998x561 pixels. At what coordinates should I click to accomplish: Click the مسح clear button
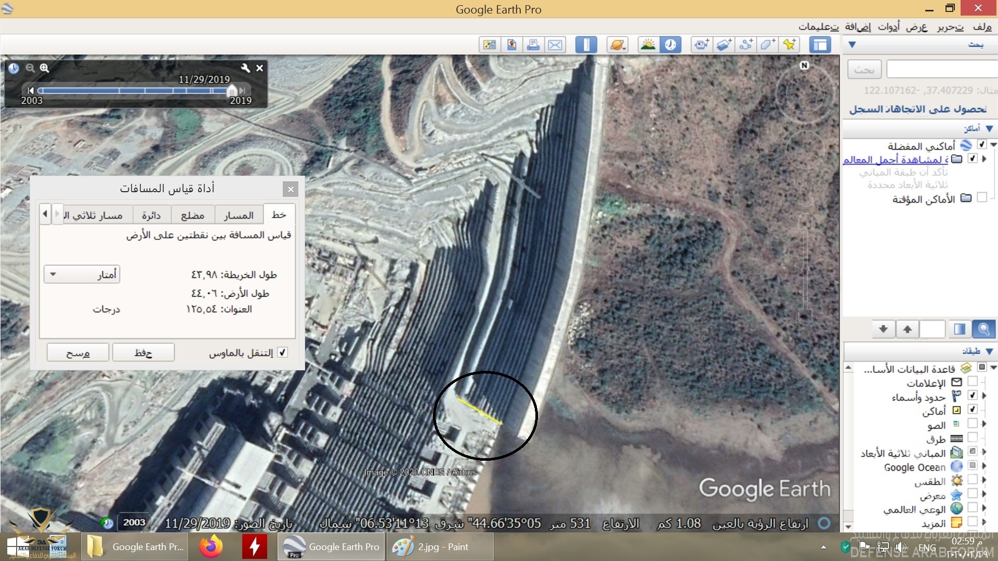pos(78,353)
